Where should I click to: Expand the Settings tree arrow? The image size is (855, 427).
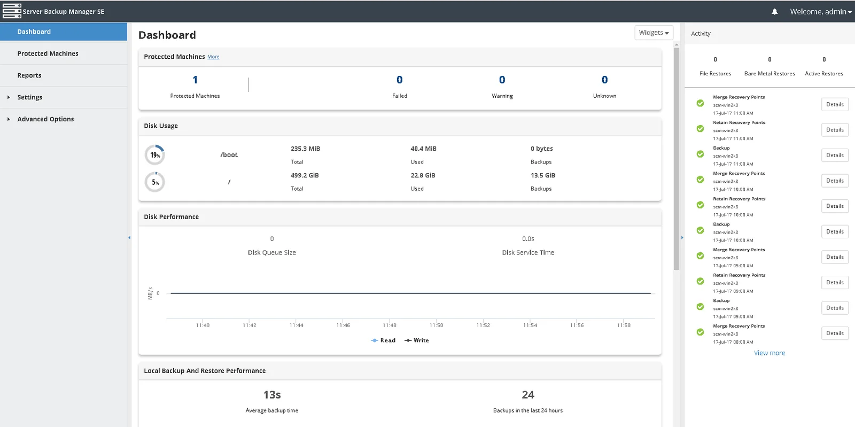tap(8, 97)
